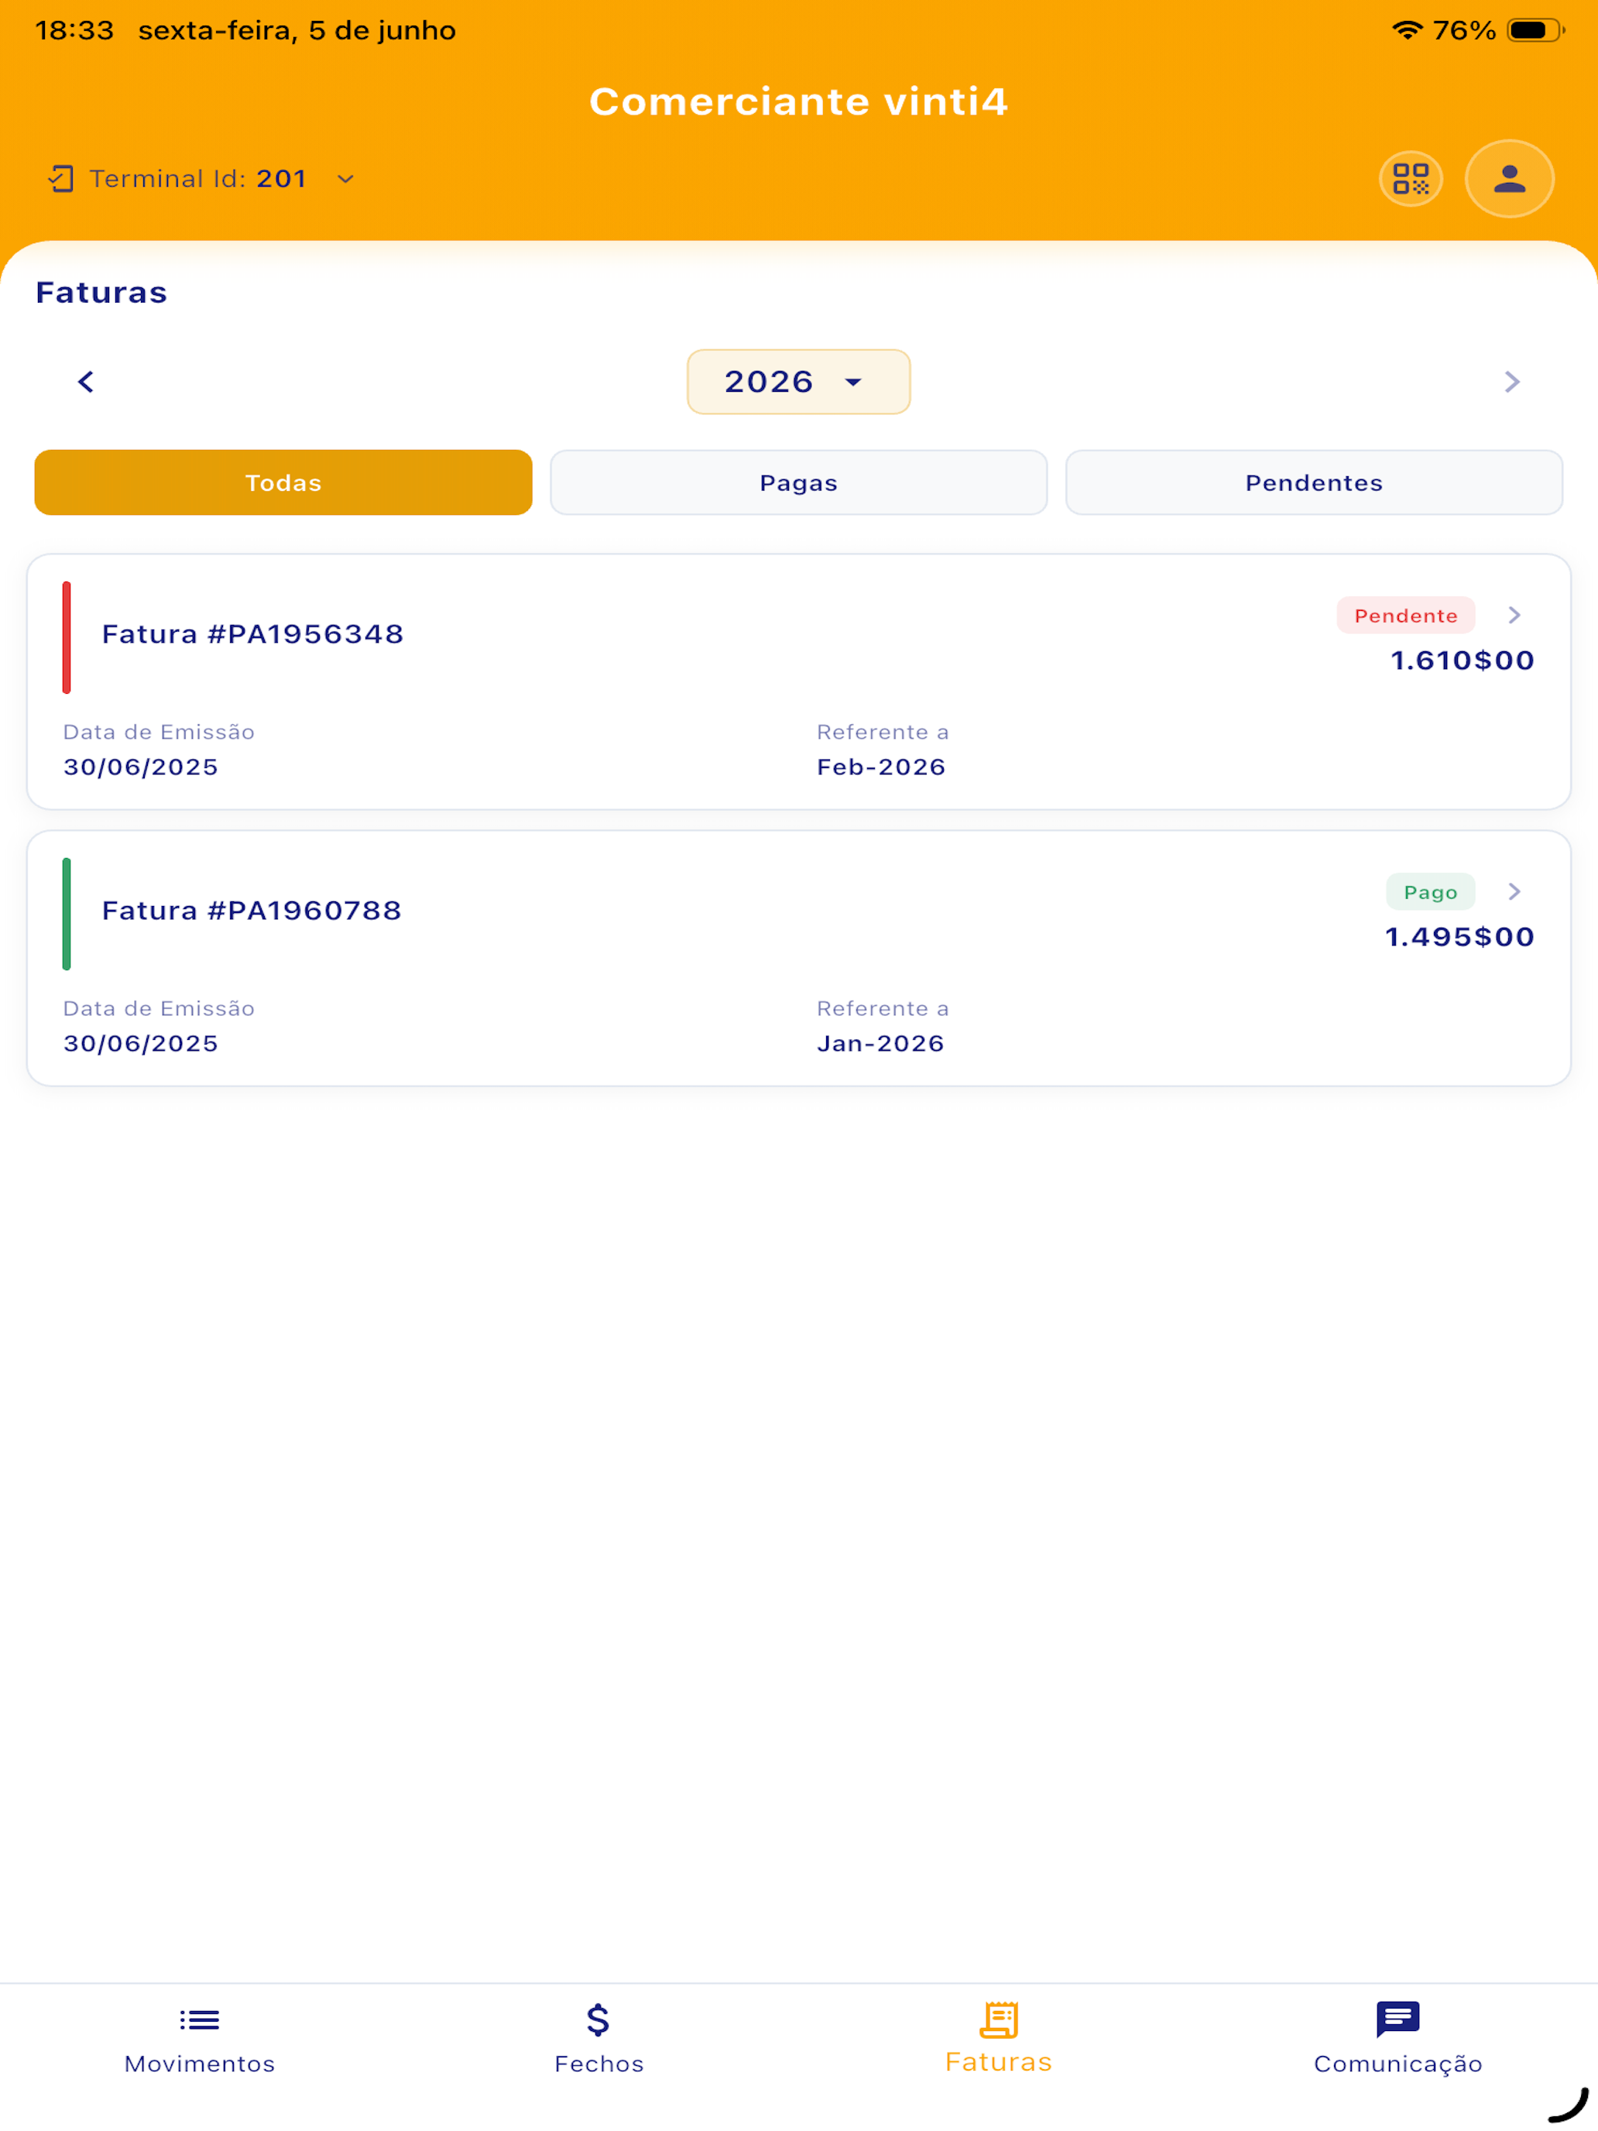The width and height of the screenshot is (1598, 2131).
Task: Tap the Movimentos list icon
Action: (200, 2019)
